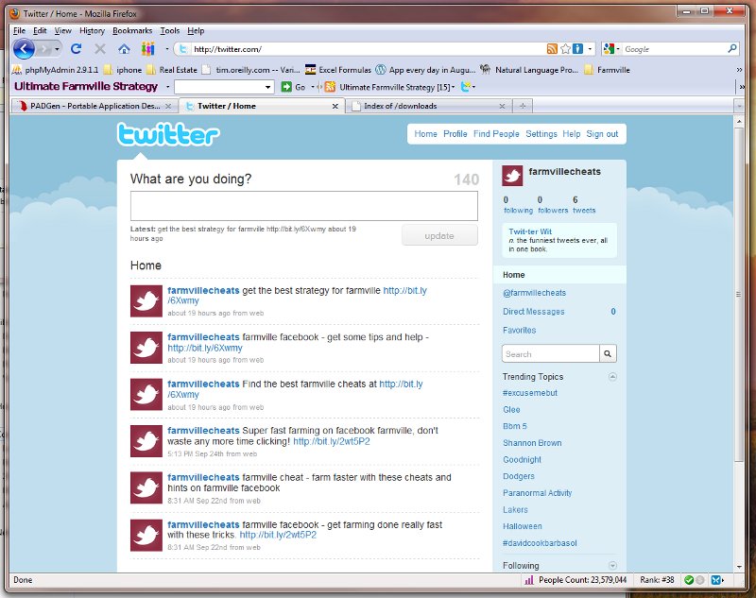The height and width of the screenshot is (598, 756).
Task: Open the phpMyAdmin 2.9.1.1 bookmark
Action: tap(56, 70)
